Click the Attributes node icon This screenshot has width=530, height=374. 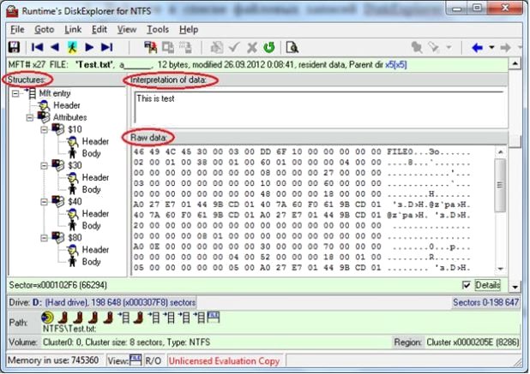[x=44, y=117]
